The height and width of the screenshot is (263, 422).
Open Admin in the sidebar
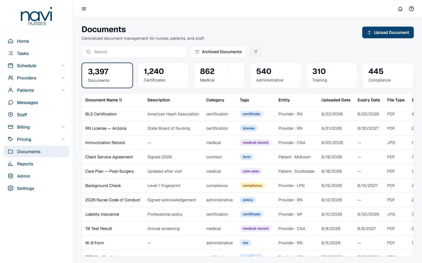[x=36, y=176]
